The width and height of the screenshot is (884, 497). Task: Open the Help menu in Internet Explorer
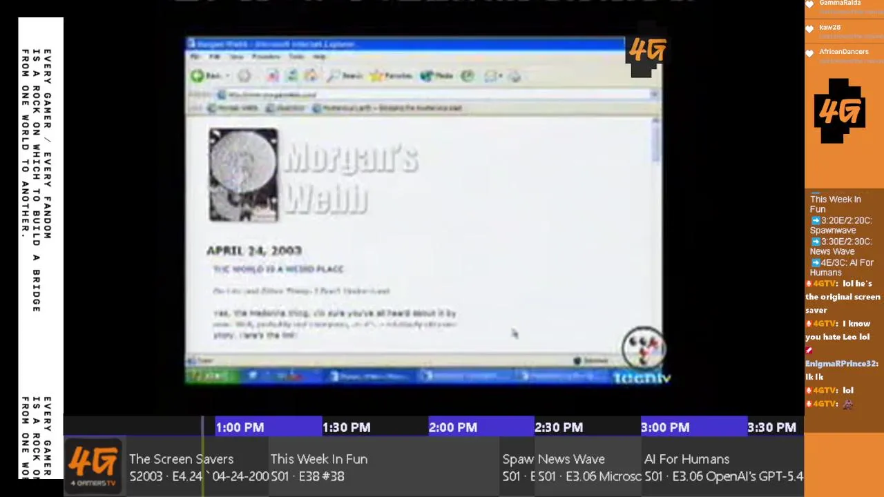[319, 57]
